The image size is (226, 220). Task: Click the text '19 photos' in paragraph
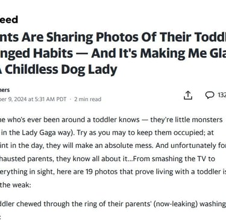(x=102, y=172)
